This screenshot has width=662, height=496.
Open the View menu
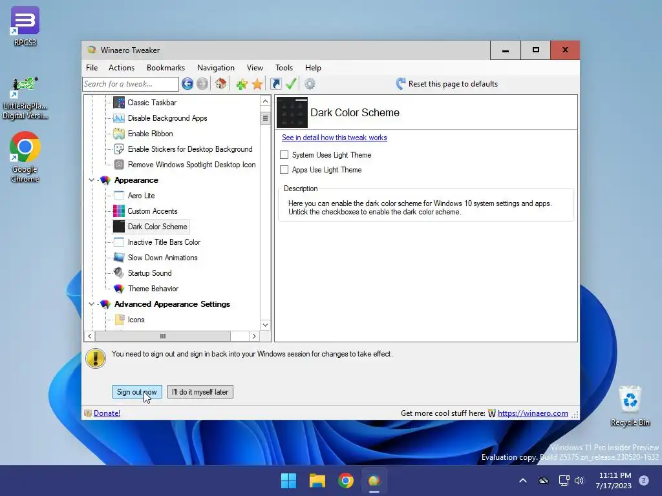255,67
